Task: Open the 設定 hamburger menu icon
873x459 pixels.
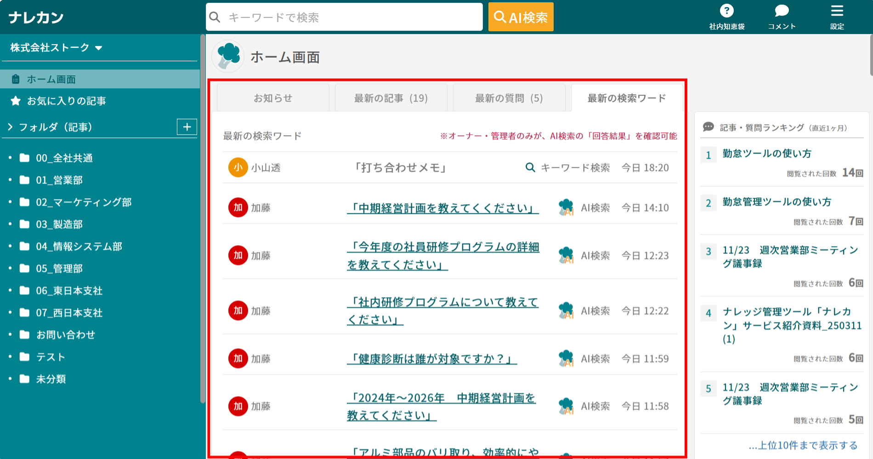Action: pos(837,11)
